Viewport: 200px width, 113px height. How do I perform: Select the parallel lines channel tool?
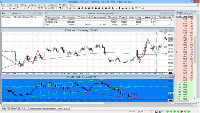tap(35, 8)
